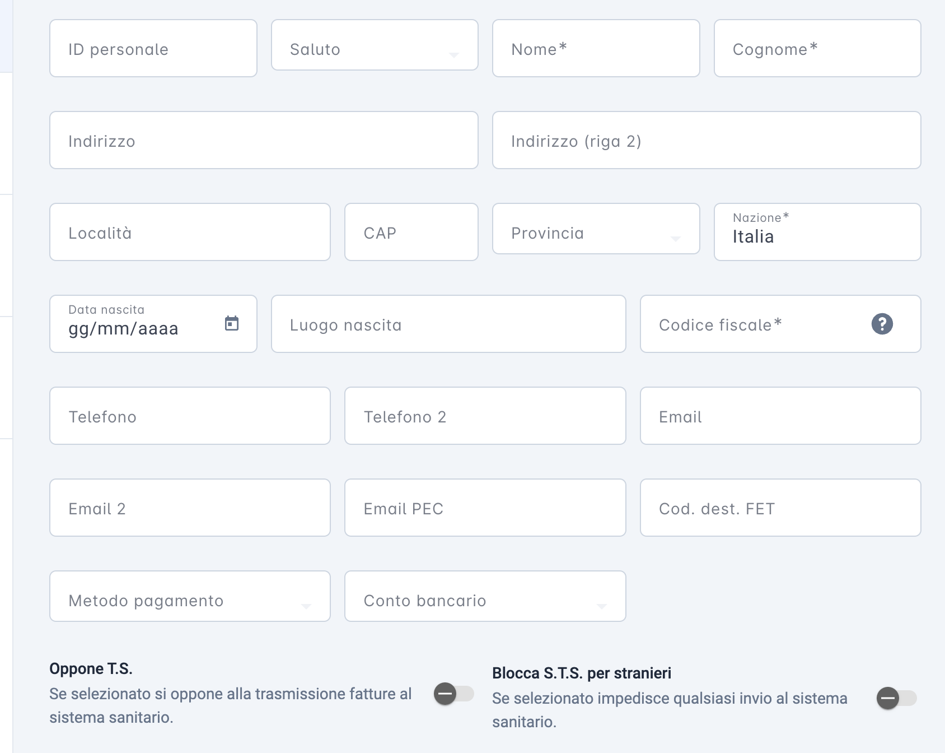
Task: Select the Nazione field showing Italia
Action: point(817,232)
